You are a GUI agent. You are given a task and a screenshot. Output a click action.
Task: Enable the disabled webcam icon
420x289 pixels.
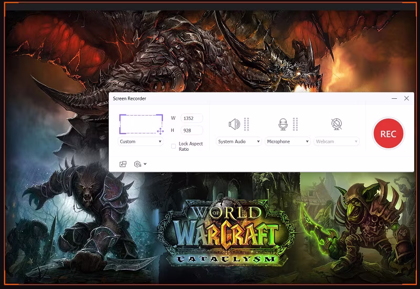point(337,125)
